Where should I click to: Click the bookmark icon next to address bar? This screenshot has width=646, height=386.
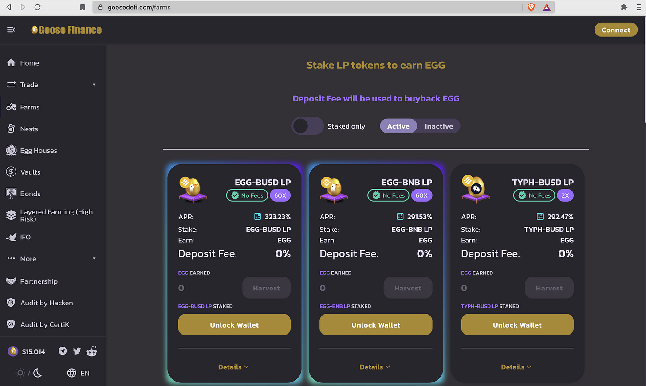tap(83, 7)
